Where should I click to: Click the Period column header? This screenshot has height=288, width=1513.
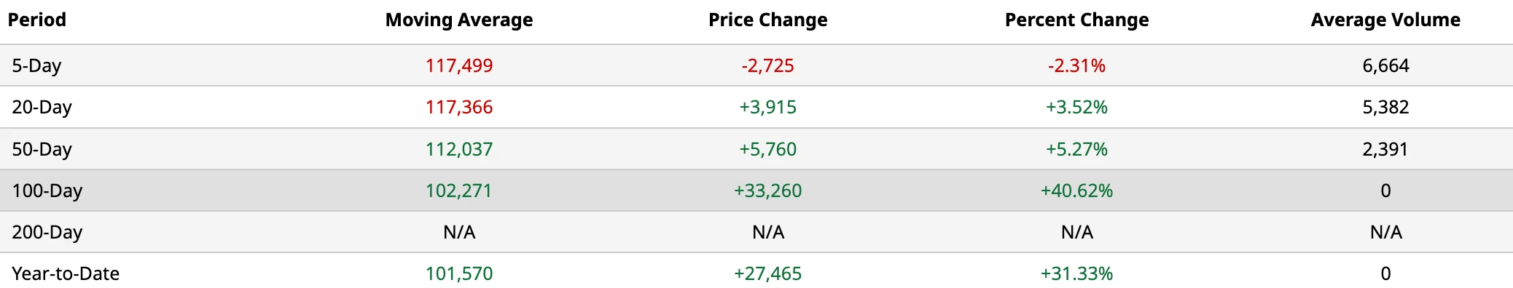[x=37, y=20]
